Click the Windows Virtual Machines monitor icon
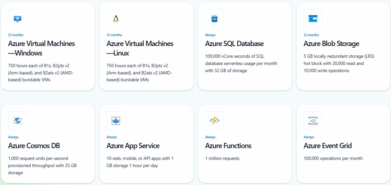This screenshot has height=185, width=391. pyautogui.click(x=17, y=19)
